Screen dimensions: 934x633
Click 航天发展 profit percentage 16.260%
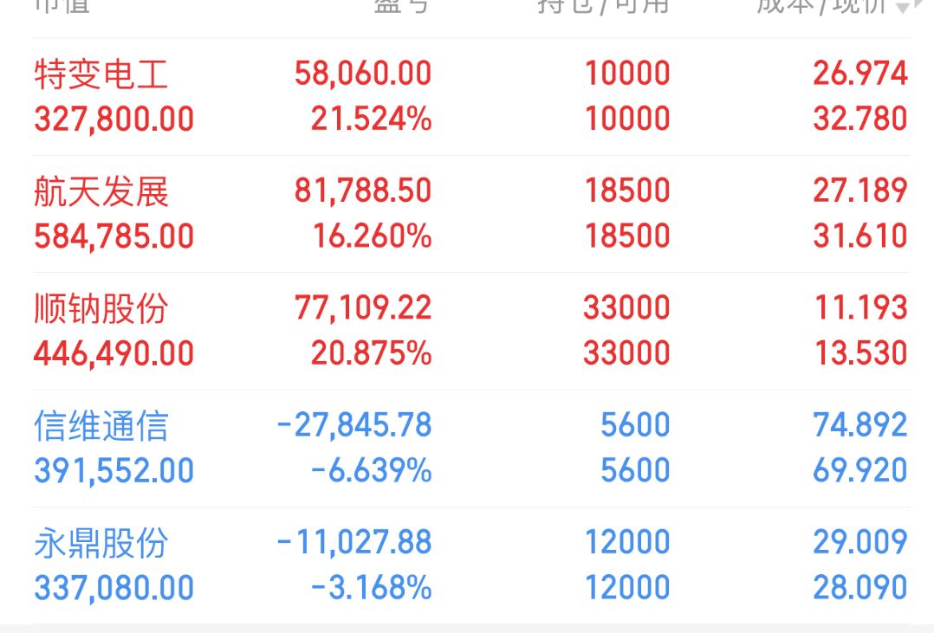(372, 236)
